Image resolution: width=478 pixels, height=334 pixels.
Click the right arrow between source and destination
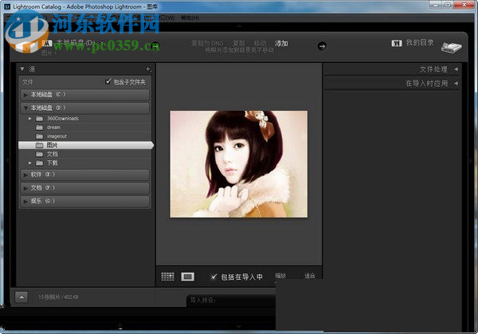pyautogui.click(x=322, y=46)
